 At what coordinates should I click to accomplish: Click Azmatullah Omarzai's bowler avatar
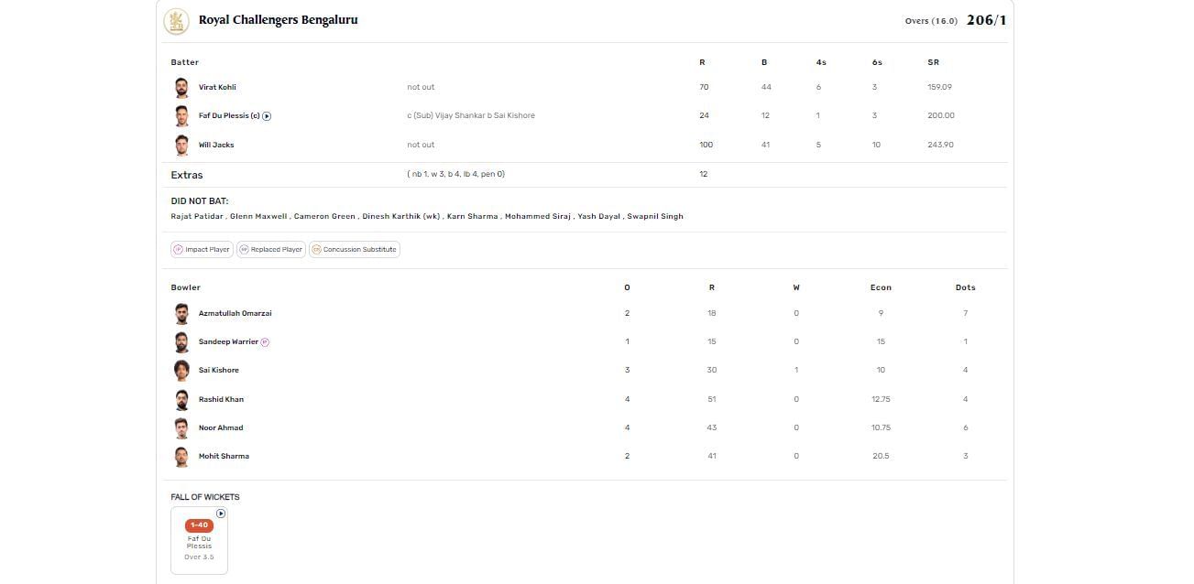tap(181, 314)
